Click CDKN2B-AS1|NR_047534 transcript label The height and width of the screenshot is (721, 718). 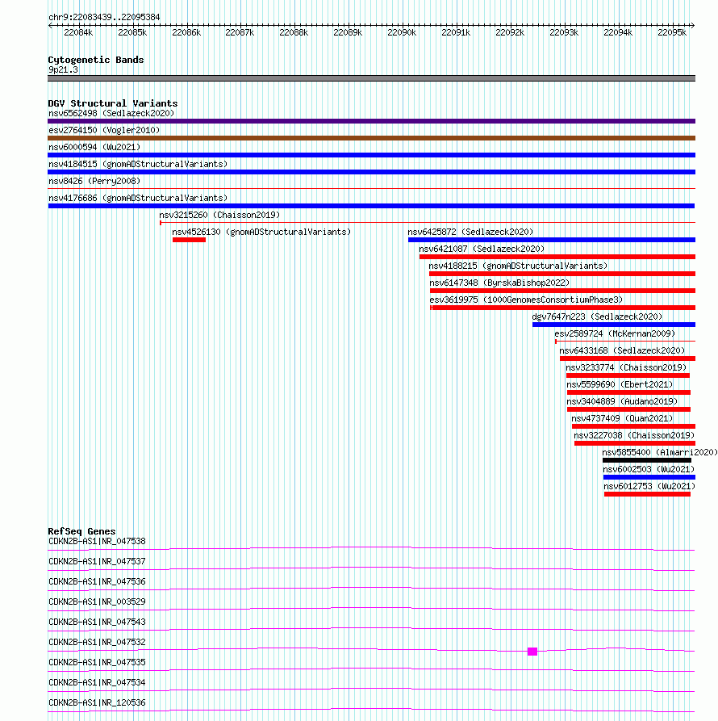[97, 683]
